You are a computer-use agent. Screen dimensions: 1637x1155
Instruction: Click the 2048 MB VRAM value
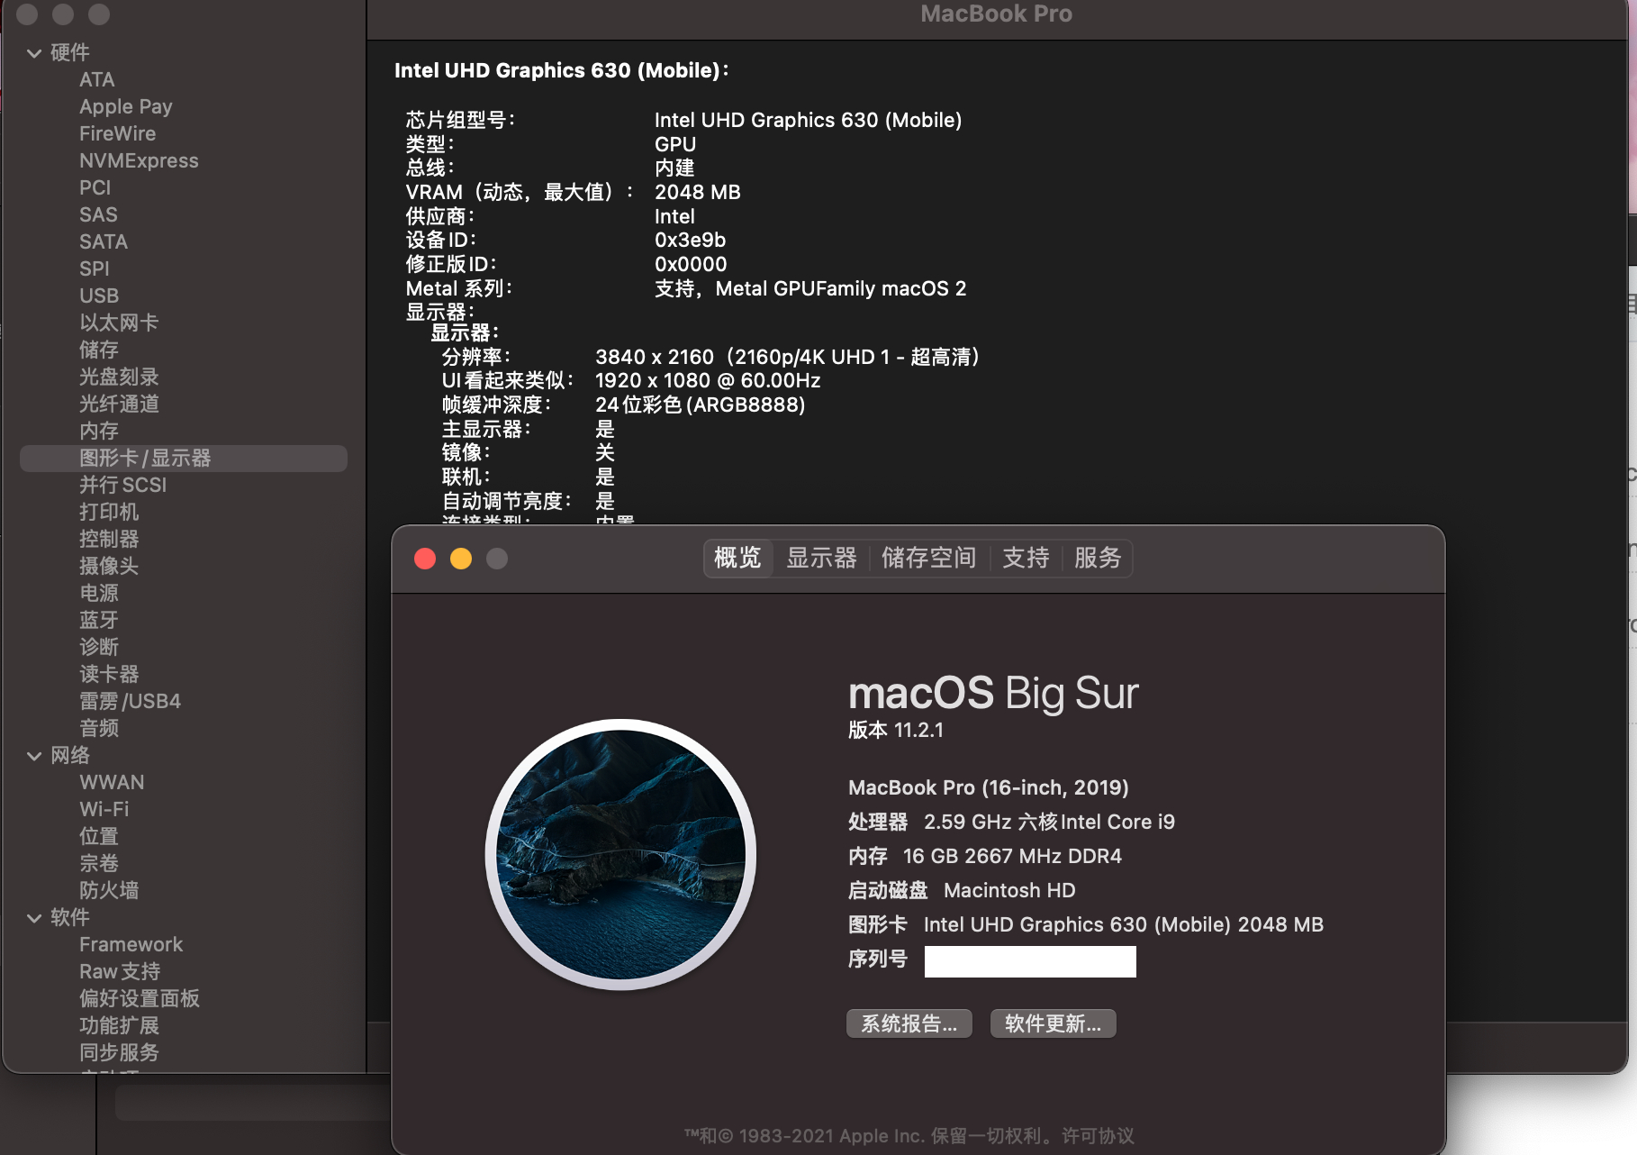(698, 192)
